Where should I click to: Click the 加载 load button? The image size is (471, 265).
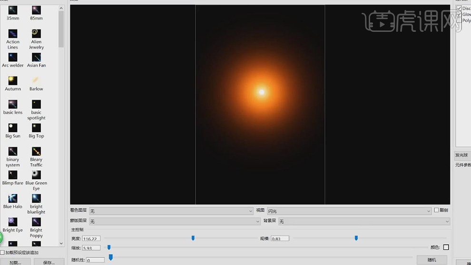pos(15,262)
